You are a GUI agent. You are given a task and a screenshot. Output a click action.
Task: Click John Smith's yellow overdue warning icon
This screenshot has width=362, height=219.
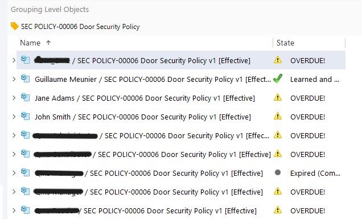pos(278,116)
